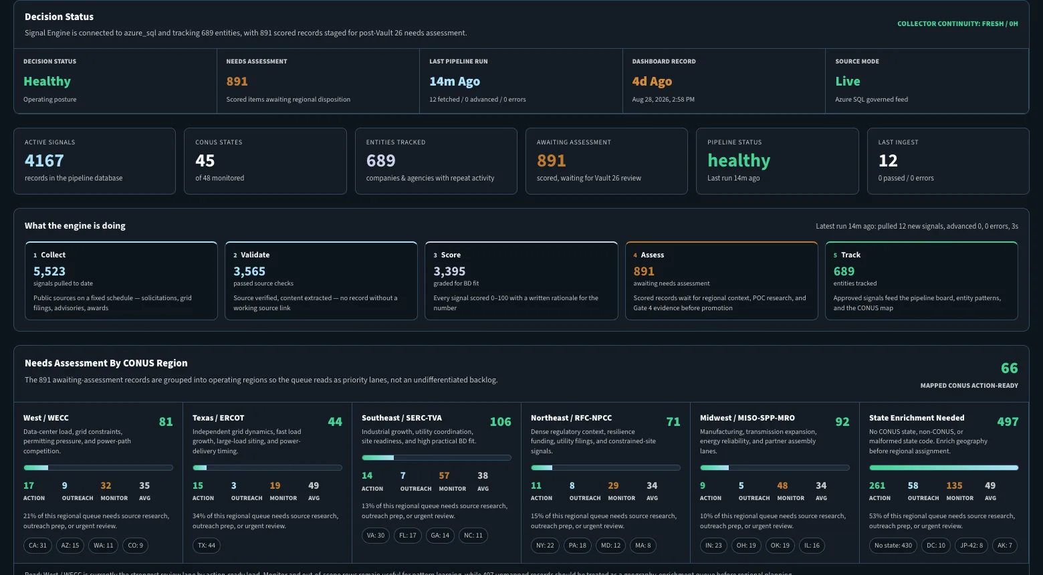Choose the WA: 11 state chip
The image size is (1043, 575).
coord(103,546)
